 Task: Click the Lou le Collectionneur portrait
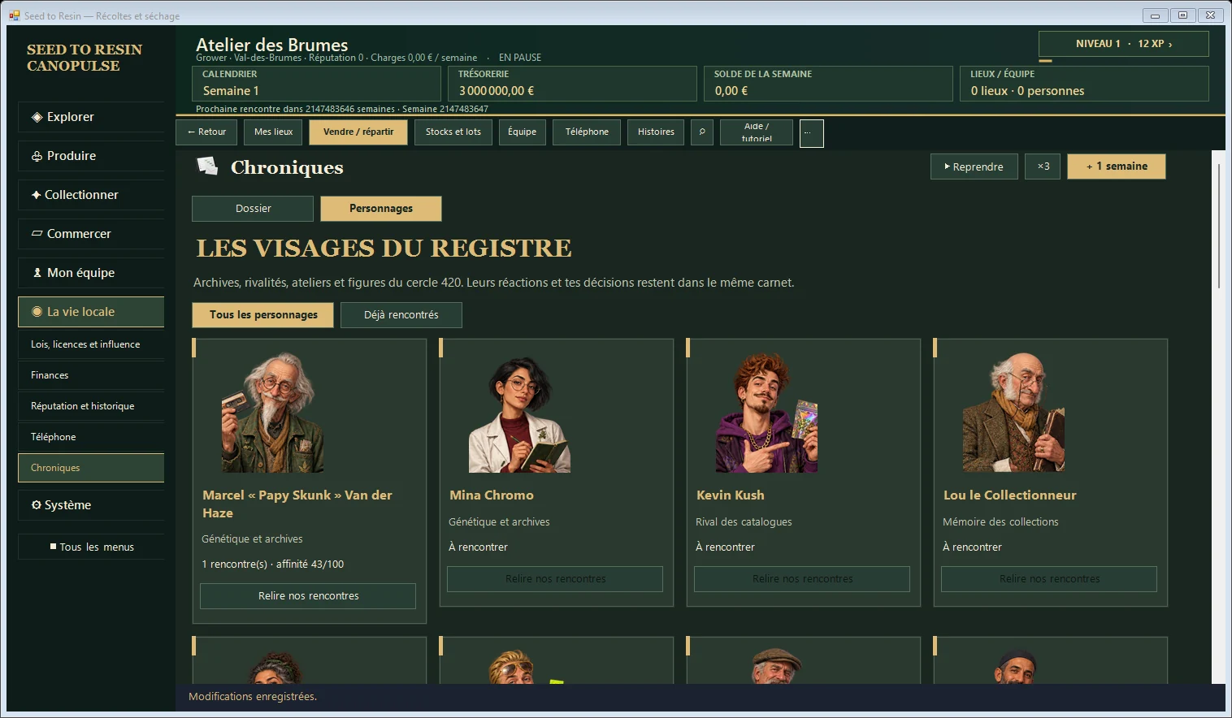pos(1013,413)
